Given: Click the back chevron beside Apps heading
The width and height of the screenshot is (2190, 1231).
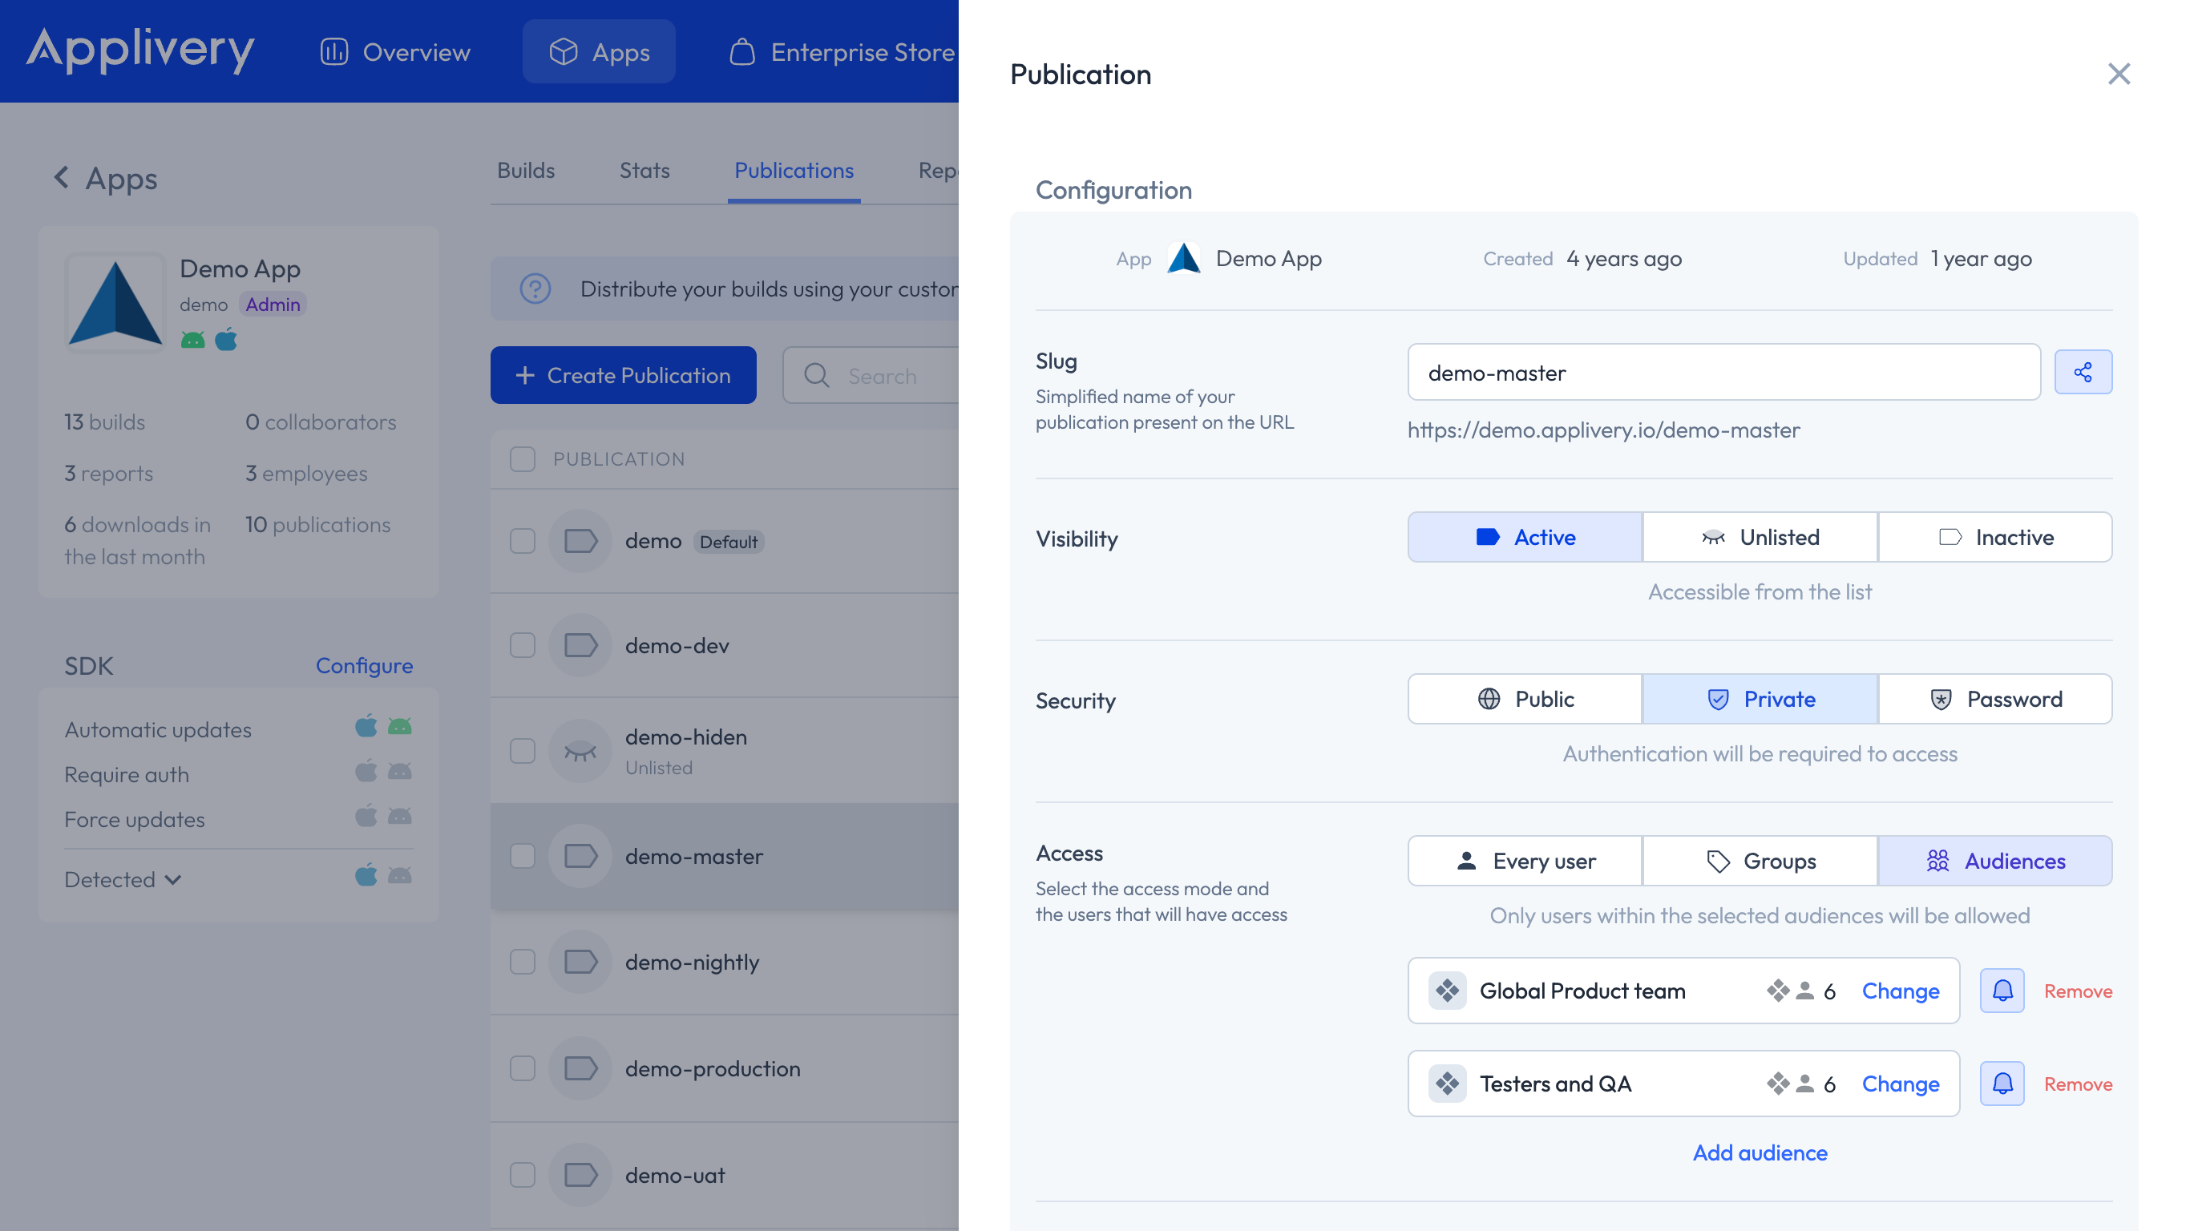Looking at the screenshot, I should 61,178.
